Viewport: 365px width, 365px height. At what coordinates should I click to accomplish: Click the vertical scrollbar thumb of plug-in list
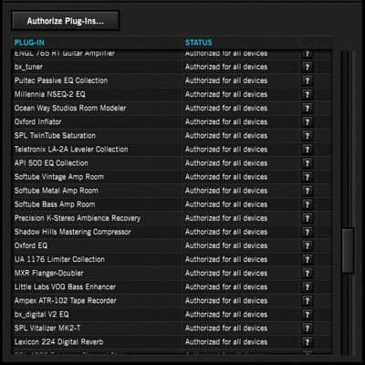348,251
